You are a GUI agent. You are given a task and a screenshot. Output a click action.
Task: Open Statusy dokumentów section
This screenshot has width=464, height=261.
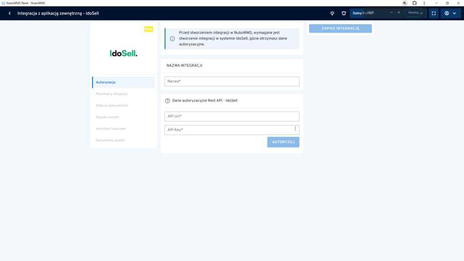112,106
